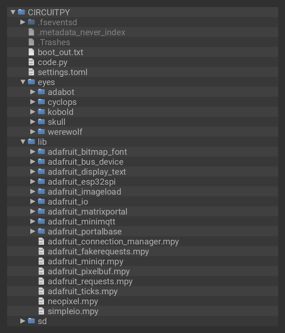
Task: Expand the sd folder
Action: 23,321
